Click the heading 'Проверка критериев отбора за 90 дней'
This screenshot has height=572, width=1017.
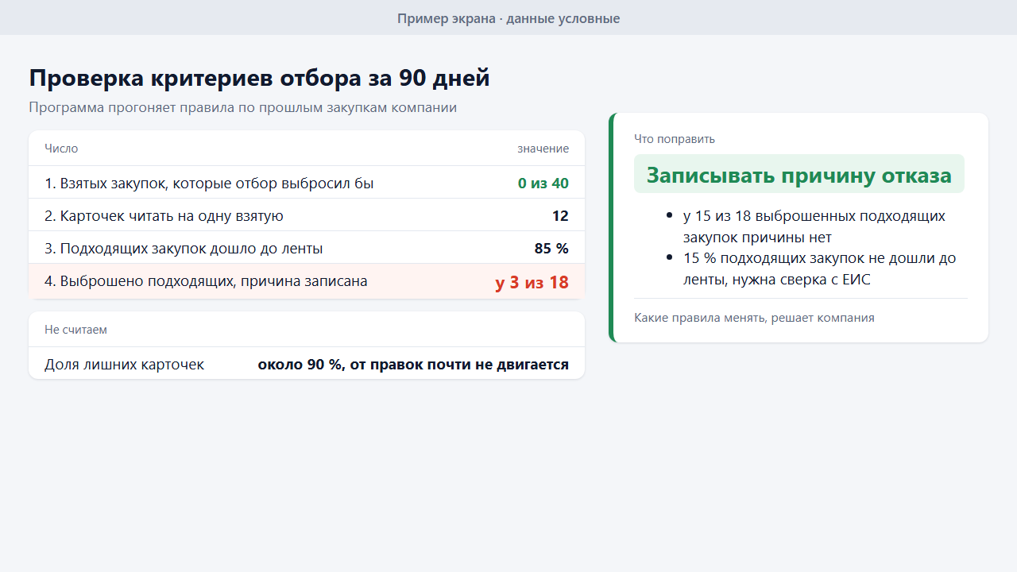tap(259, 78)
